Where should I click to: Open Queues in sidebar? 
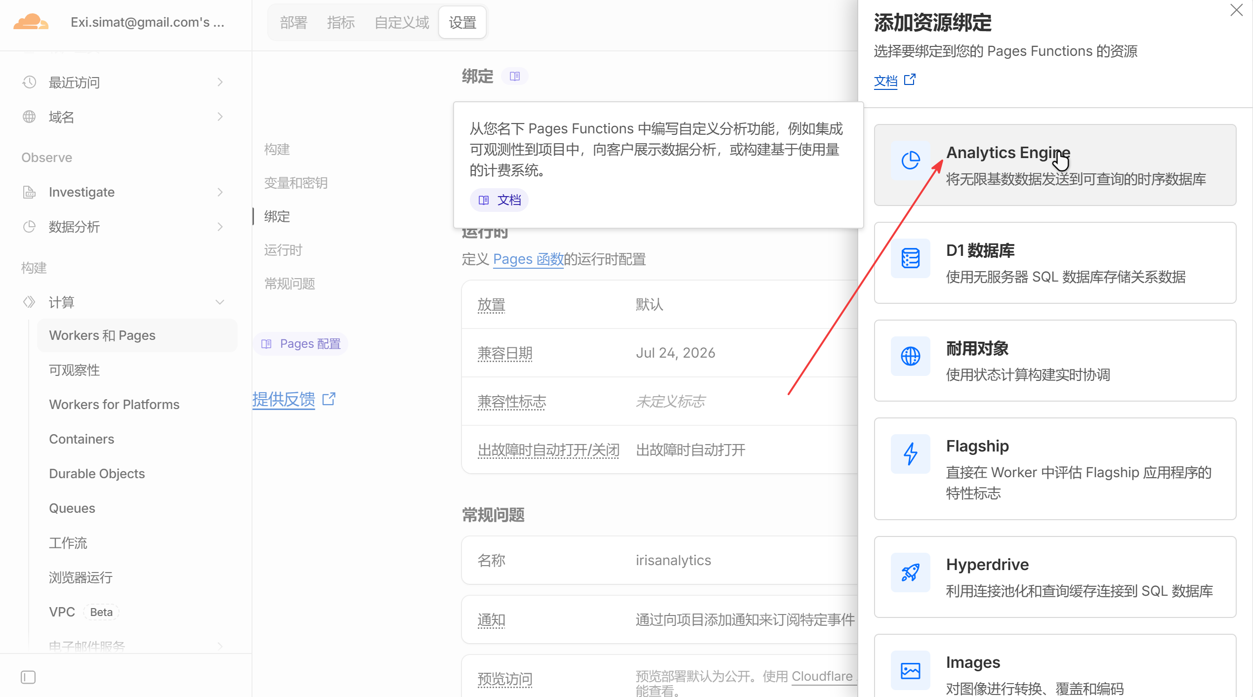point(72,508)
